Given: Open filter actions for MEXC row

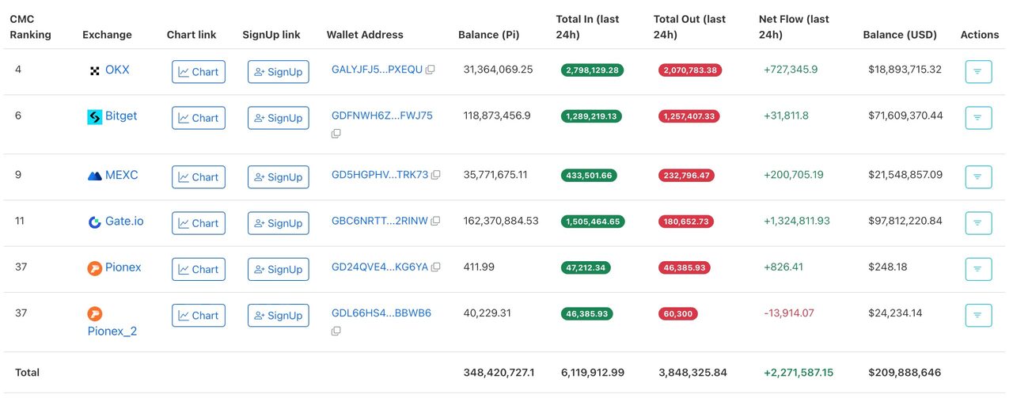Looking at the screenshot, I should click(x=978, y=176).
